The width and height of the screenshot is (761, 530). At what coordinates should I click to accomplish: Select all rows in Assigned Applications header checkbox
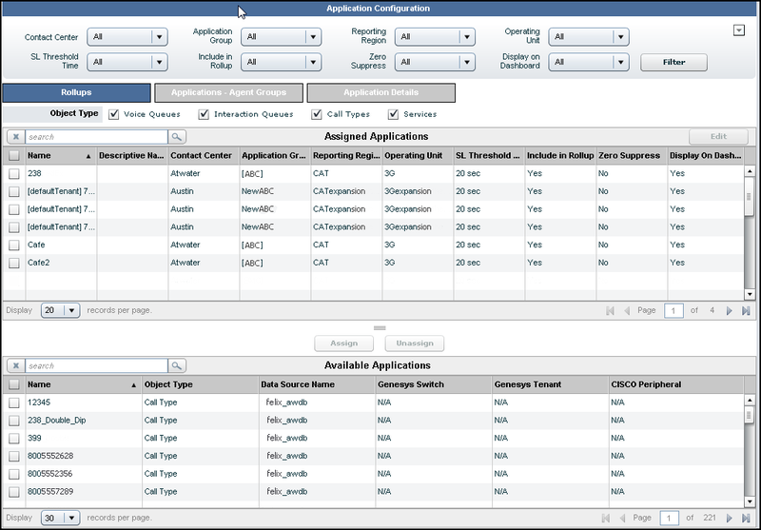pos(14,156)
